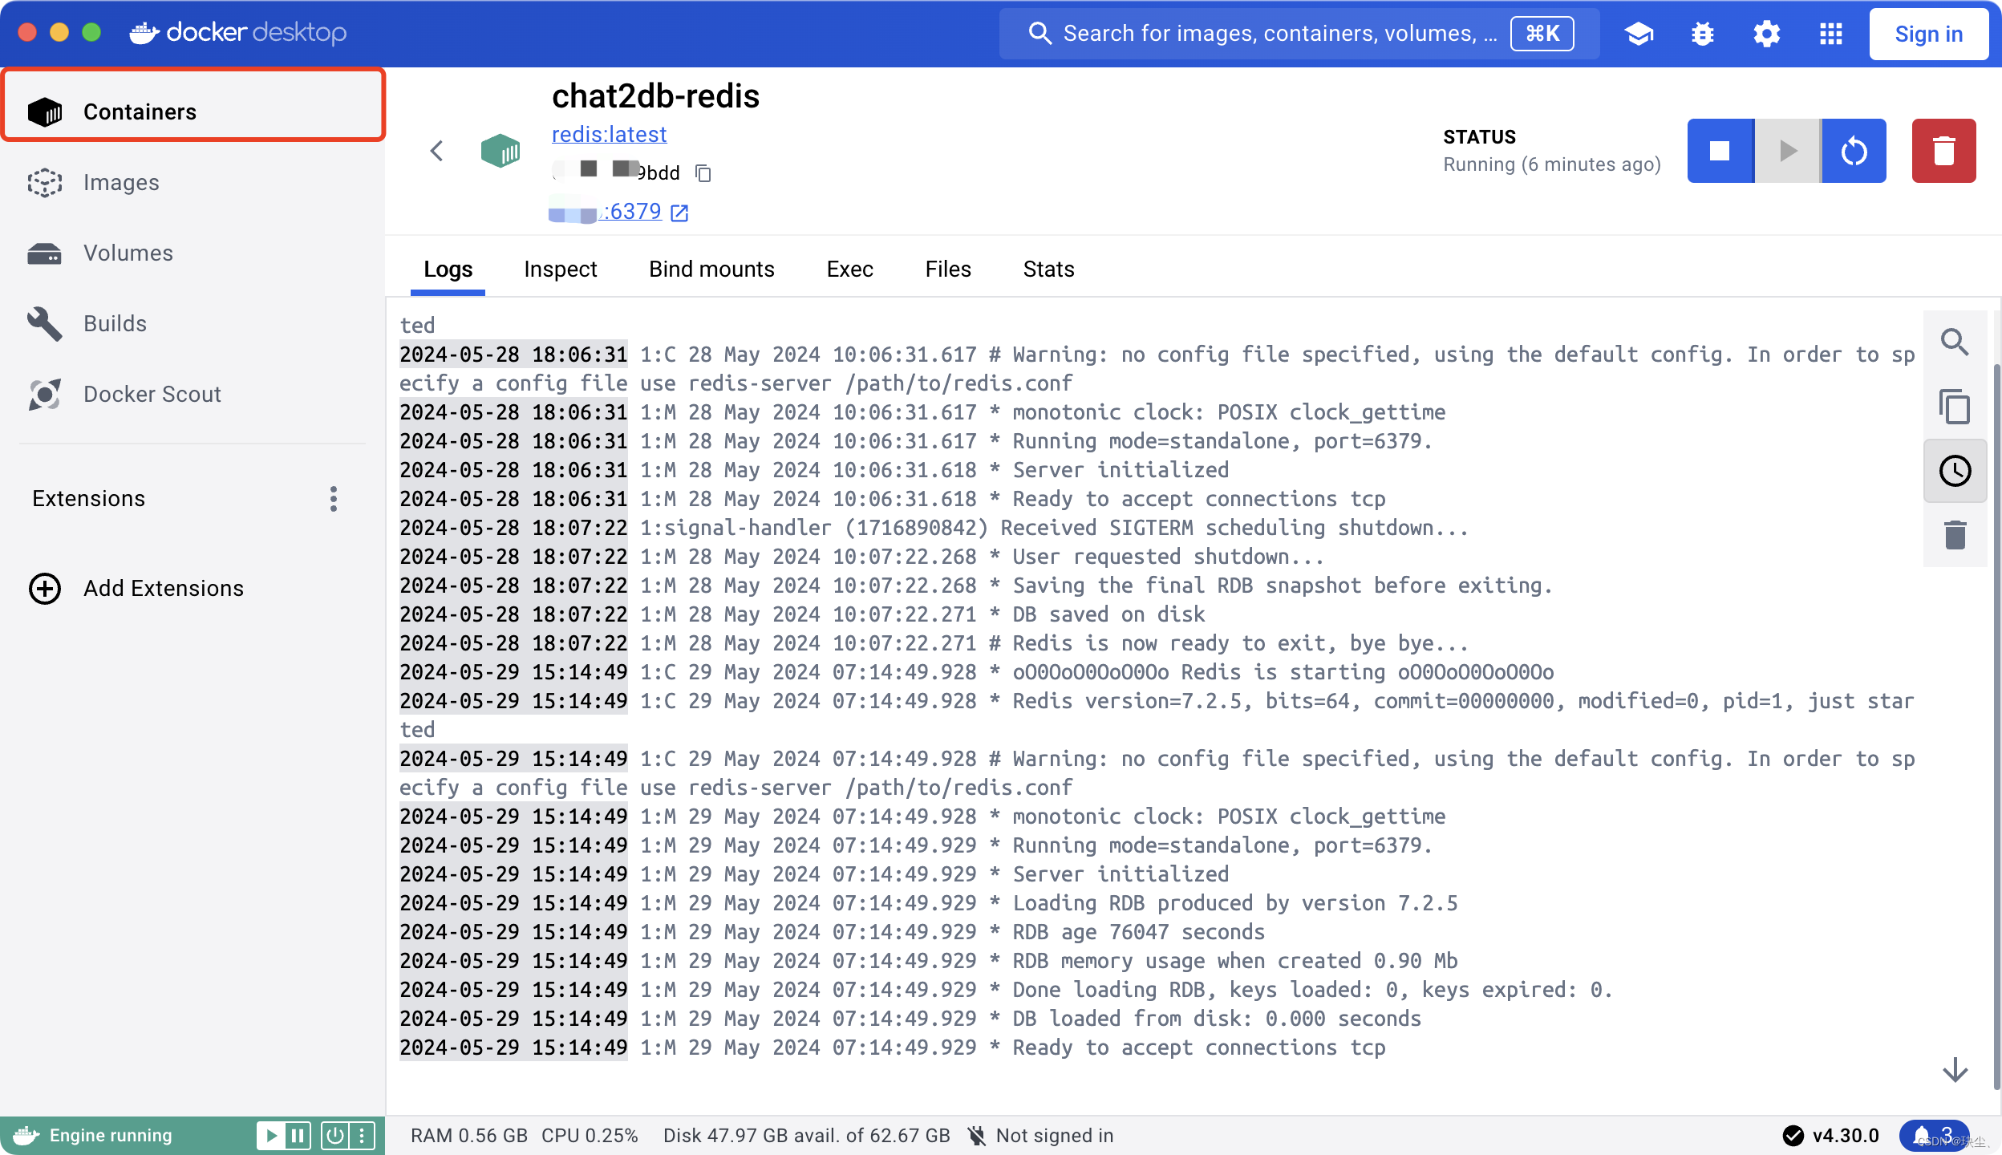Viewport: 2002px width, 1155px height.
Task: Open the redis:latest image link
Action: (610, 134)
